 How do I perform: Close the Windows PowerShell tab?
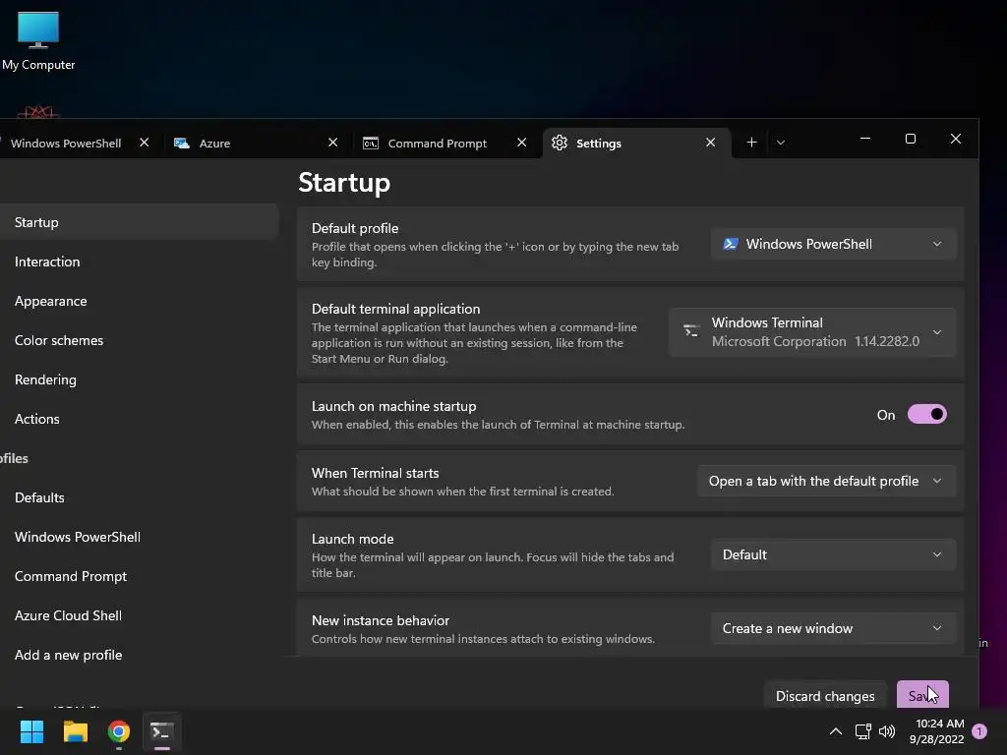tap(145, 143)
